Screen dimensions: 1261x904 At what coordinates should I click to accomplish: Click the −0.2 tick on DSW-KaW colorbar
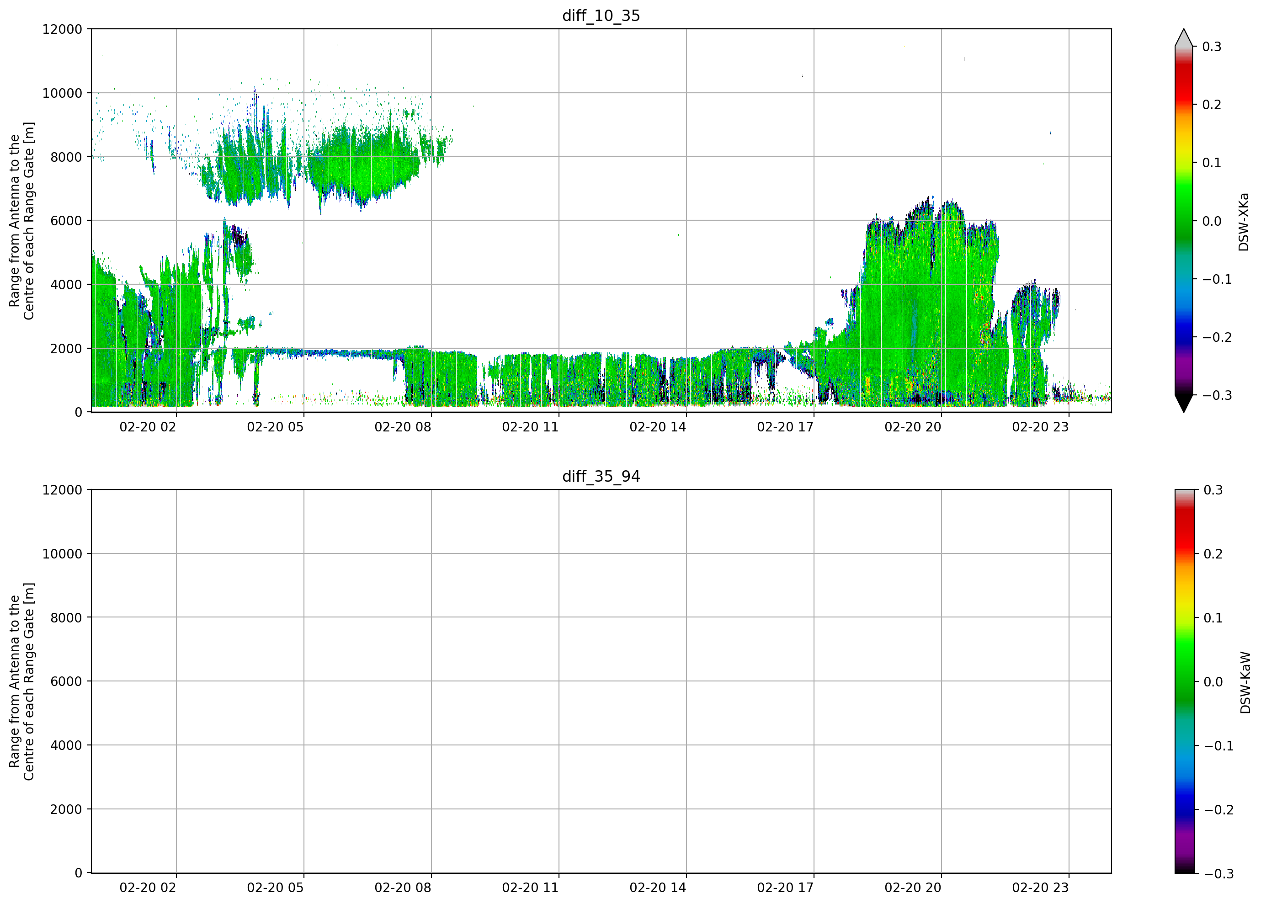pyautogui.click(x=1218, y=809)
